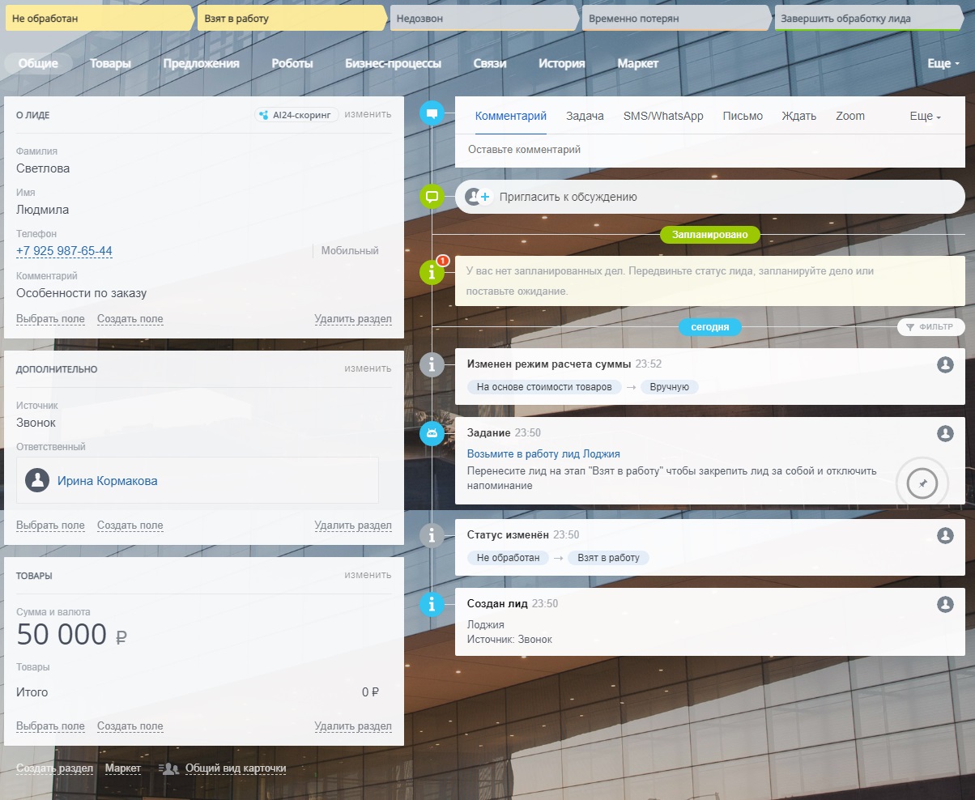Set lead stage to Недозвон
975x800 pixels.
(x=484, y=18)
